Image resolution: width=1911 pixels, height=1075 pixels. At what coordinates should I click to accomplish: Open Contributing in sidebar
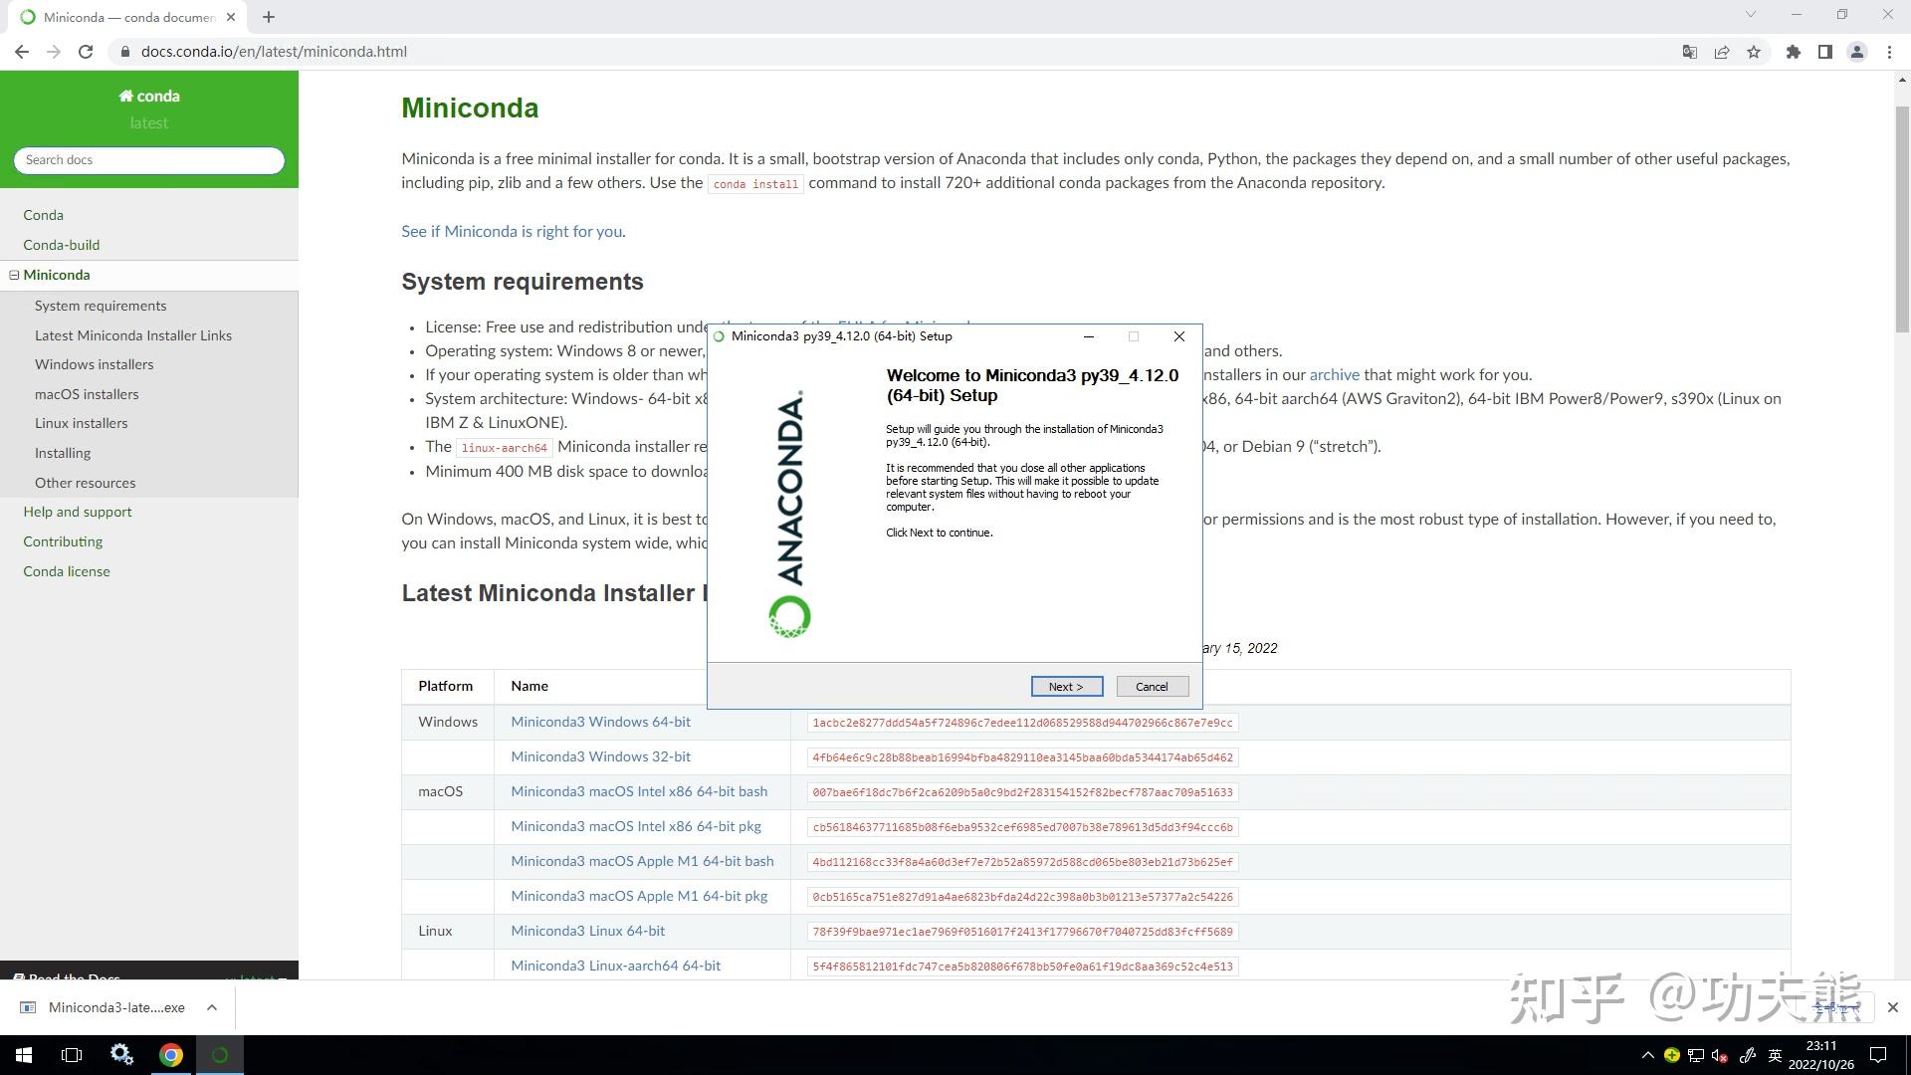tap(63, 541)
